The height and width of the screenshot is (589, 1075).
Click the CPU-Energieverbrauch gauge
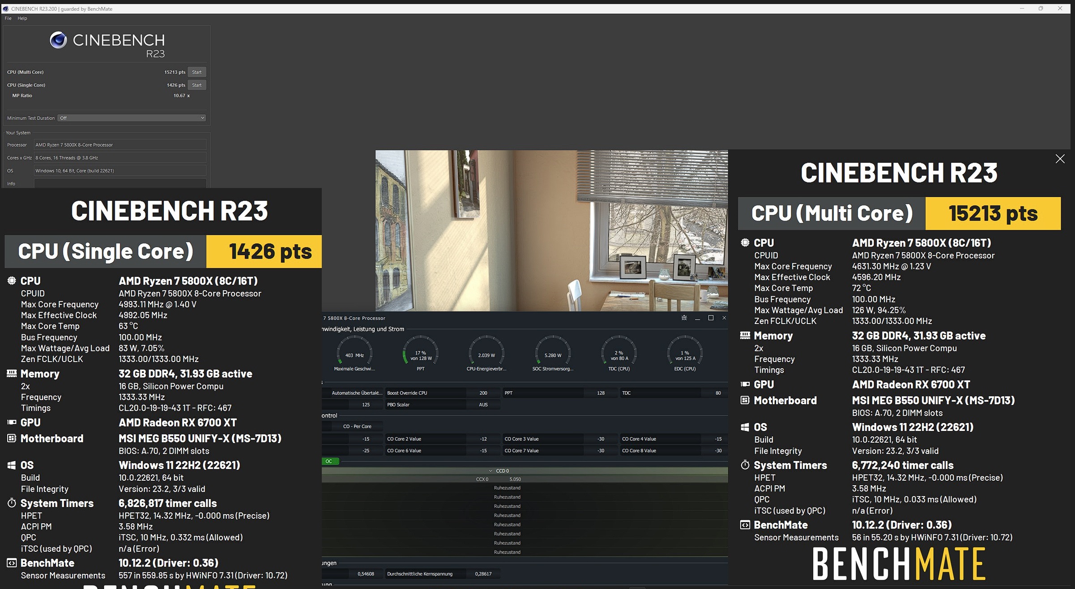[x=486, y=354]
